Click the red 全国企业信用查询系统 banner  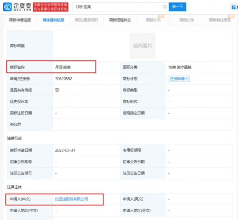tap(51, 7)
